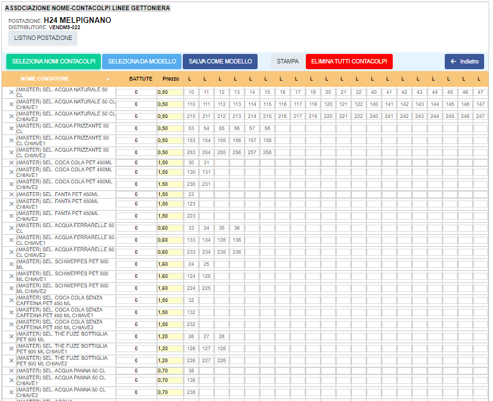Remove THE FUZE BOTTIGLIA PET 500 ML row
Screen dimensions: 493x401
pyautogui.click(x=11, y=336)
